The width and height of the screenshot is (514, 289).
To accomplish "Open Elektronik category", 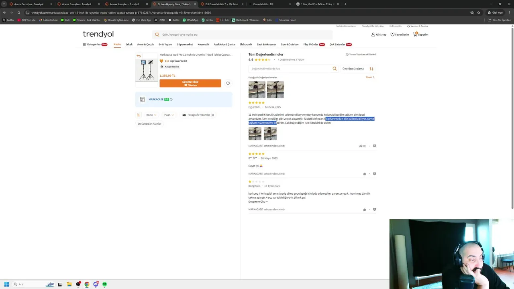I will point(246,45).
